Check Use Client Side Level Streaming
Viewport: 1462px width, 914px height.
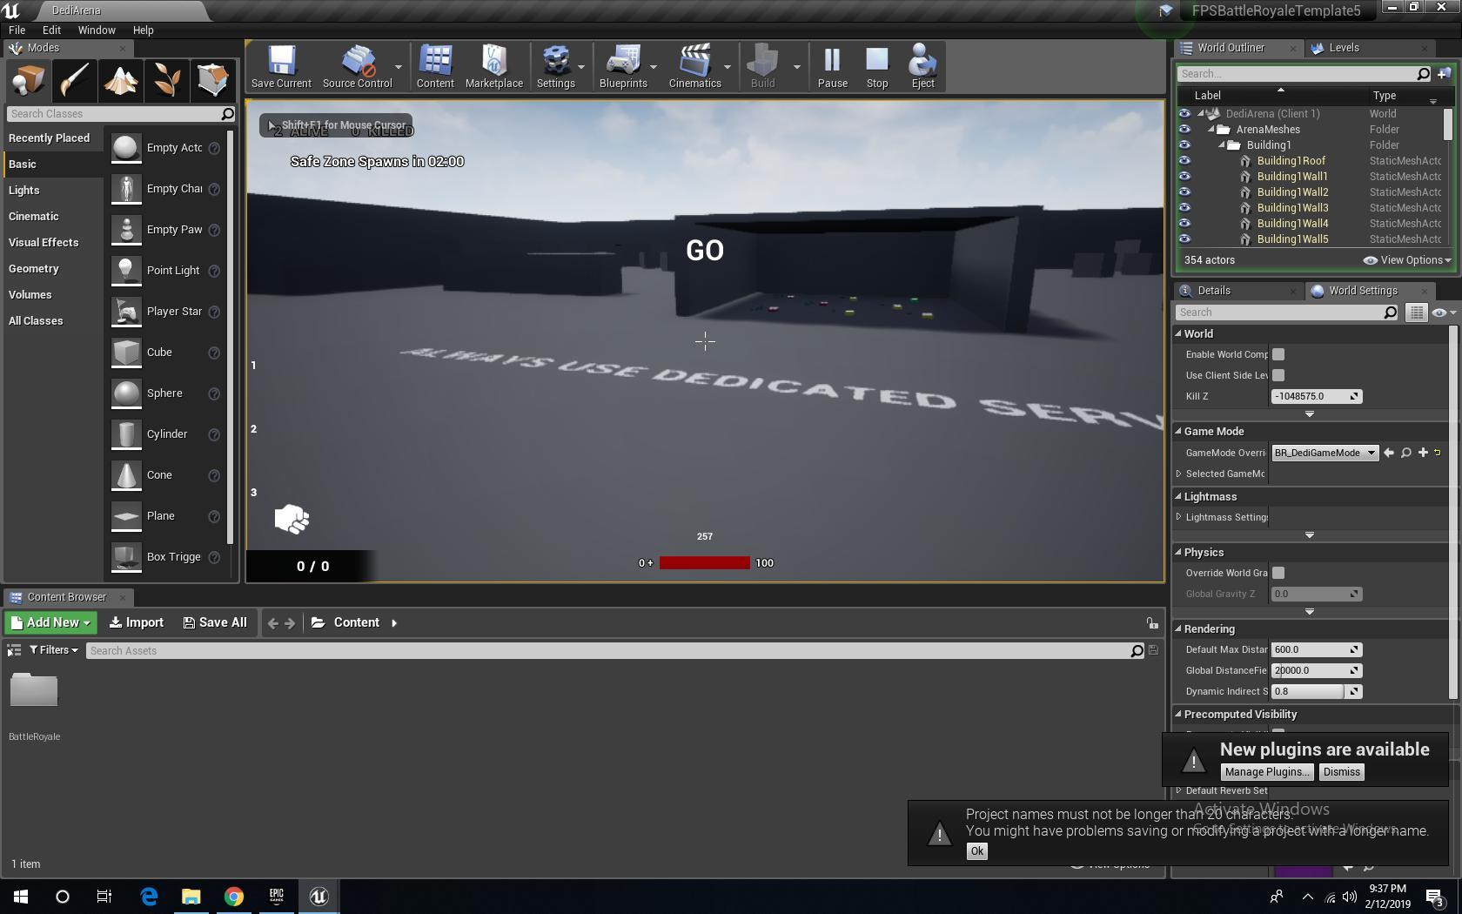[1278, 375]
